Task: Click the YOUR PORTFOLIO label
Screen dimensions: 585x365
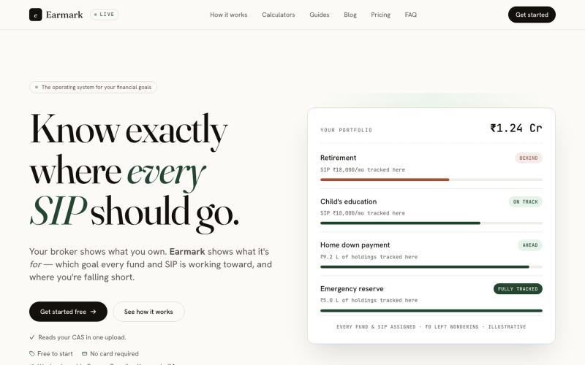Action: click(x=346, y=131)
